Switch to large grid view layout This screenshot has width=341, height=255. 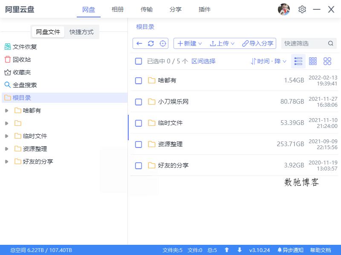tap(327, 61)
